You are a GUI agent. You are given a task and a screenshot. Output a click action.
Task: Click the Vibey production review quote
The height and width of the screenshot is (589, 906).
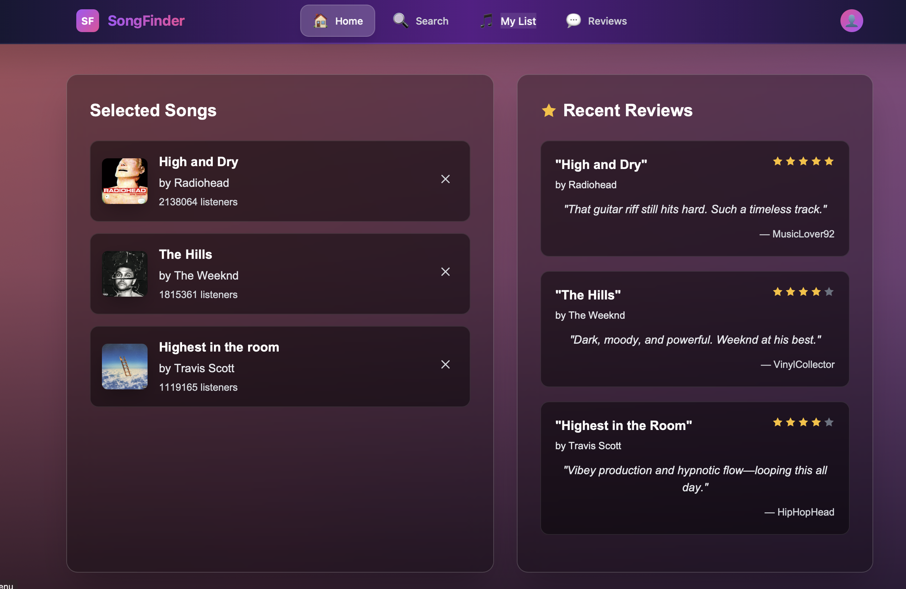[x=695, y=478]
